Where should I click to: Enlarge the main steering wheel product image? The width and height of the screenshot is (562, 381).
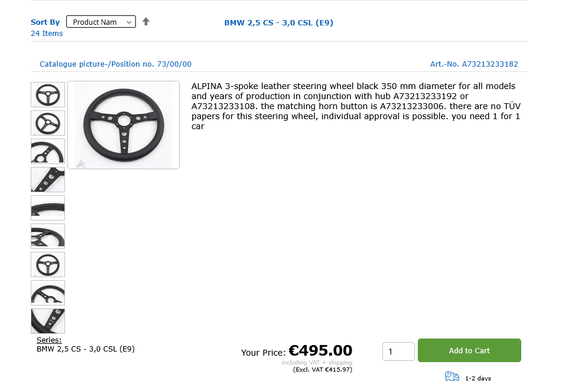tap(124, 125)
